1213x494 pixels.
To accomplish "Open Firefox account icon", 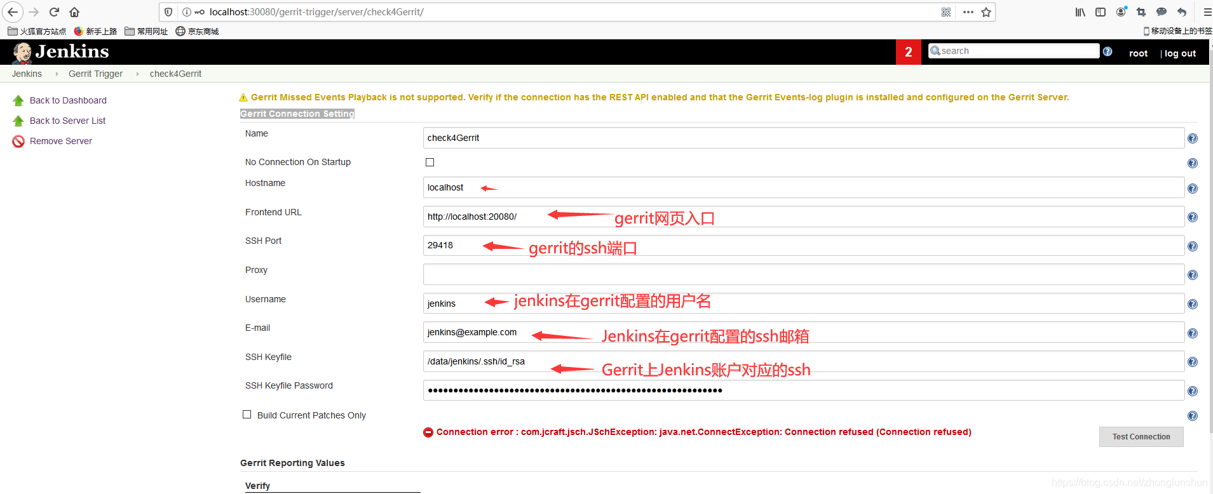I will [x=1122, y=12].
